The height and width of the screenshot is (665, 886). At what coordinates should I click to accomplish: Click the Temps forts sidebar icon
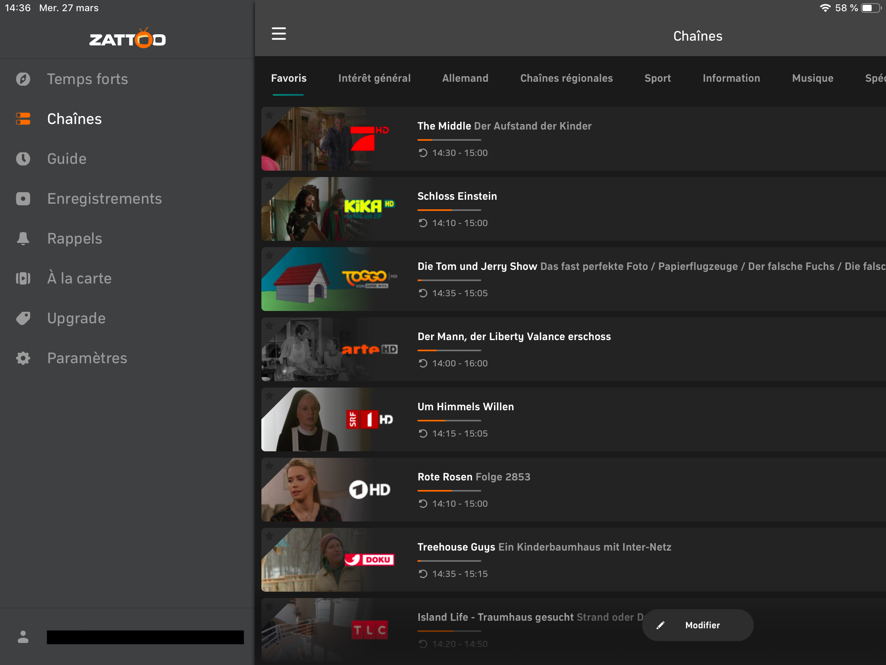tap(22, 78)
